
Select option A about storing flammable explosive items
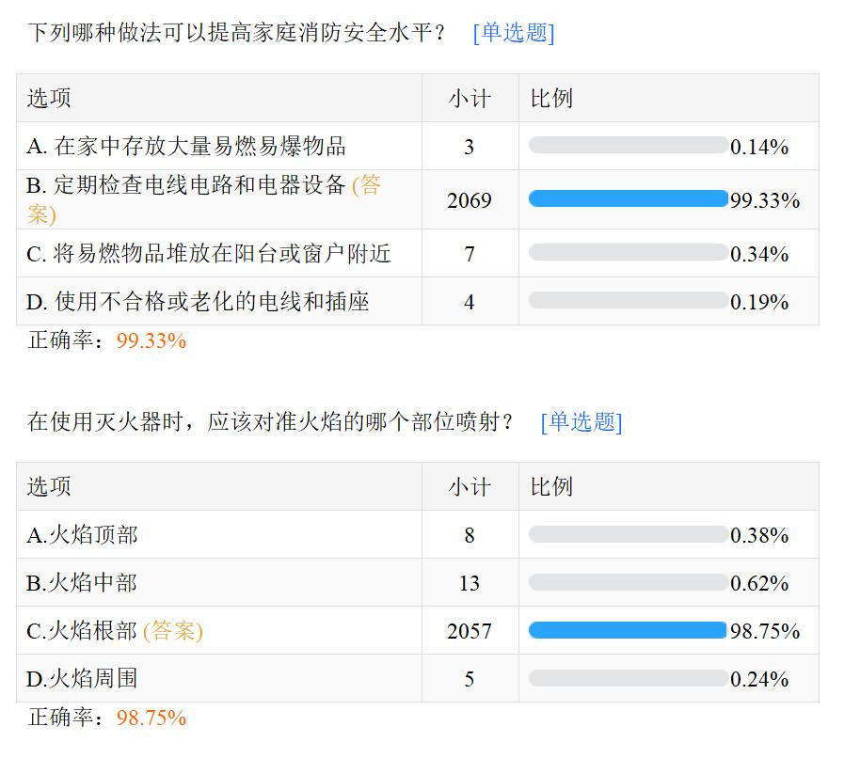(186, 147)
